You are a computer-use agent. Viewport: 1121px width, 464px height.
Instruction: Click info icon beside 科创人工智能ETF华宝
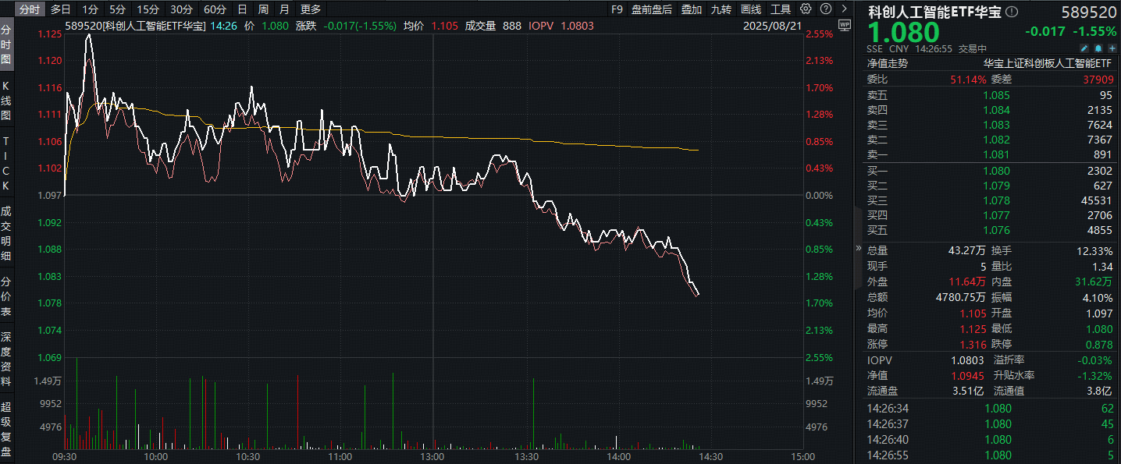click(x=1012, y=12)
